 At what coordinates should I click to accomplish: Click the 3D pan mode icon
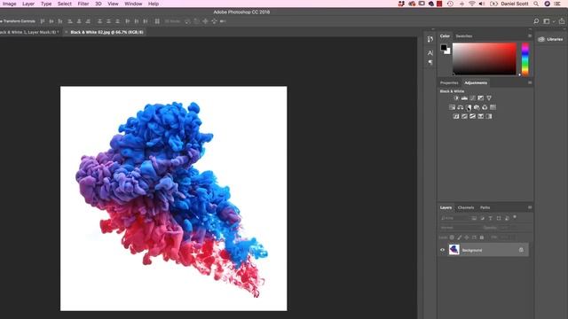pos(205,21)
